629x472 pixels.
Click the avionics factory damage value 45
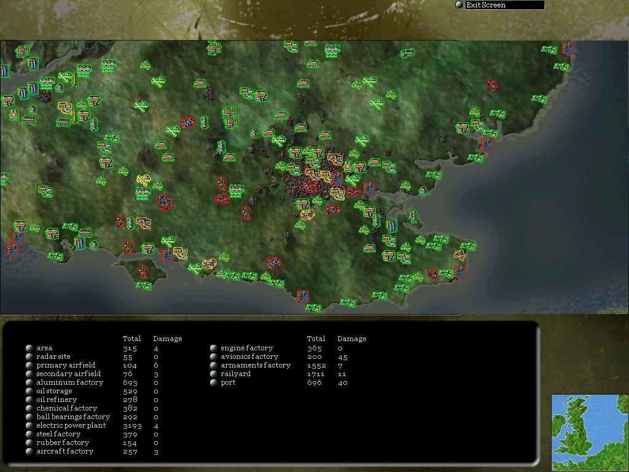(343, 357)
